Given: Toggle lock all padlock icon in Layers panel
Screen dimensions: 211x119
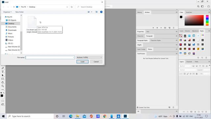Looking at the screenshot, I should point(197,74).
